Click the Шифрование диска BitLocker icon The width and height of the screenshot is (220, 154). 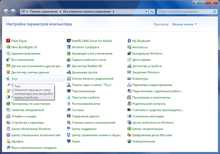click(129, 135)
